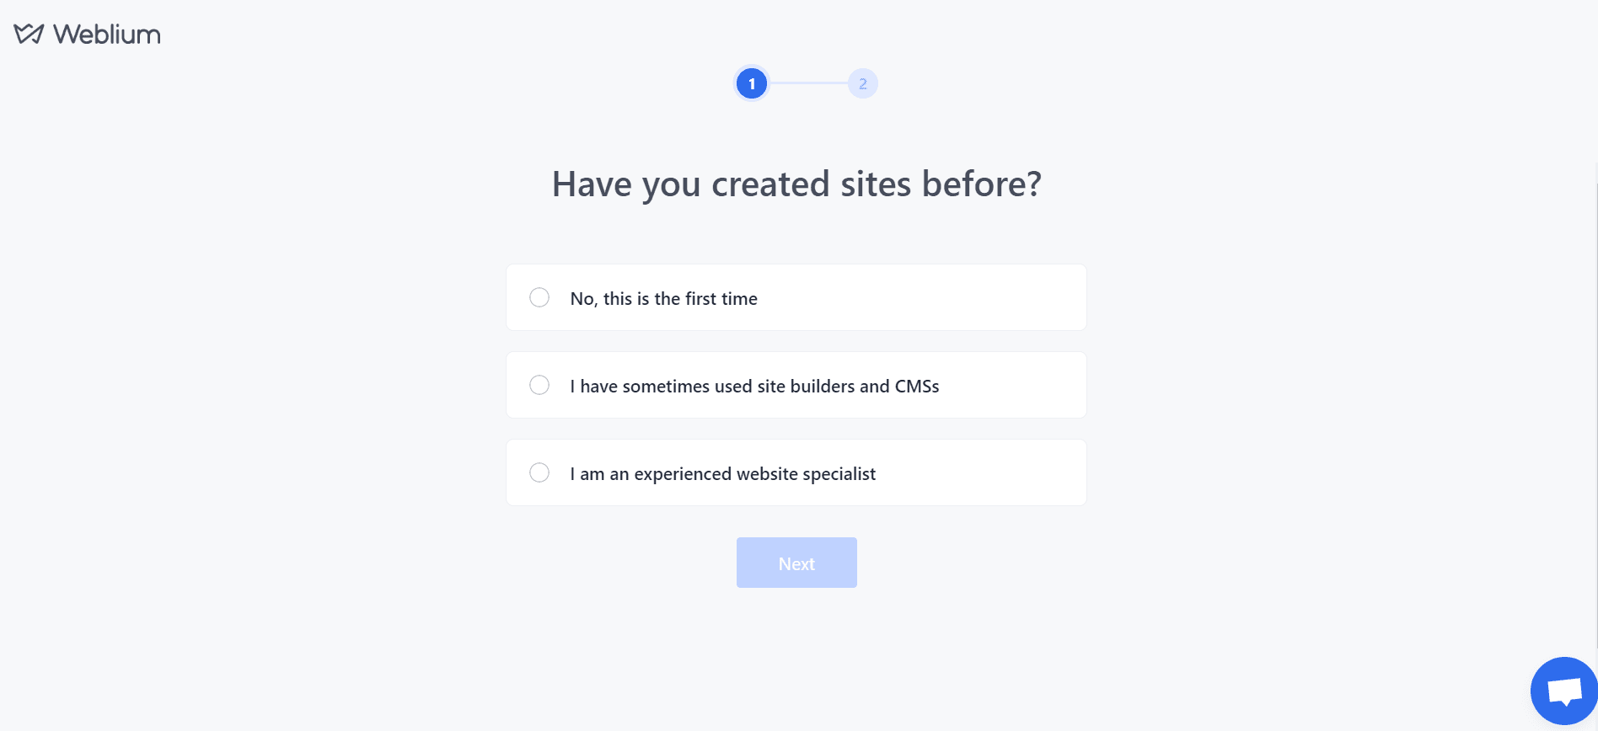Click the radio circle on the first option
Image resolution: width=1598 pixels, height=731 pixels.
(539, 297)
